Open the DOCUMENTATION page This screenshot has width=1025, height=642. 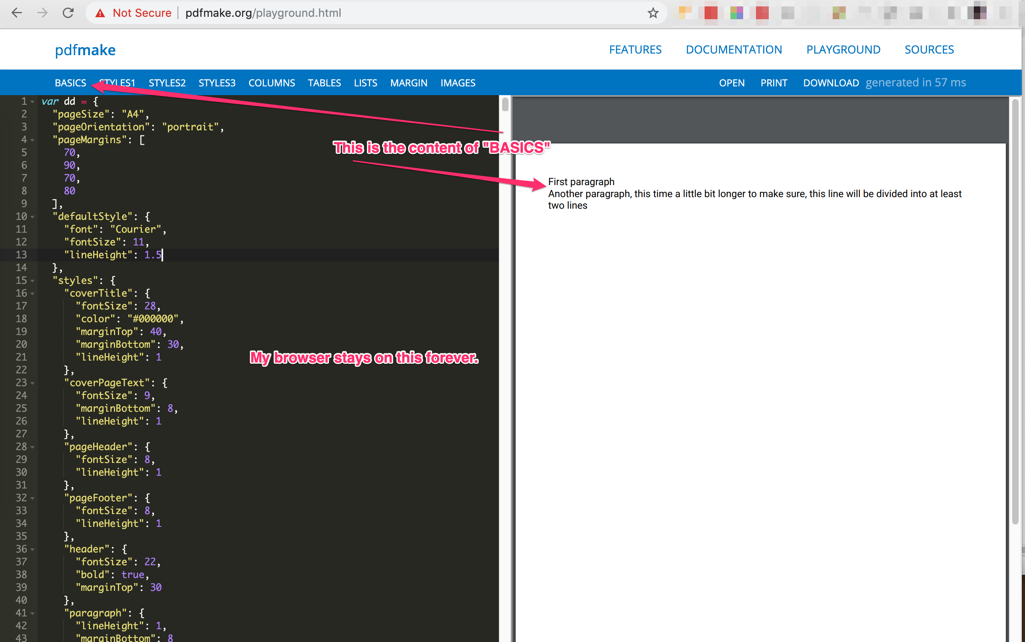click(734, 49)
